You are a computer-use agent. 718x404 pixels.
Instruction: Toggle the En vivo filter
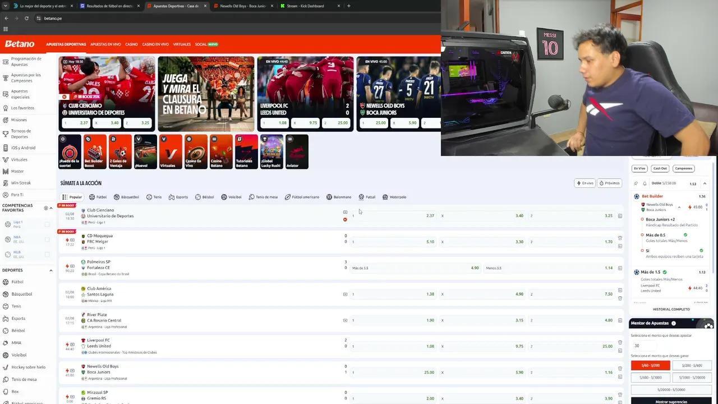tap(585, 183)
